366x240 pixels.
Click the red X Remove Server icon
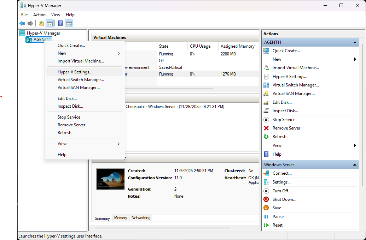coord(266,128)
